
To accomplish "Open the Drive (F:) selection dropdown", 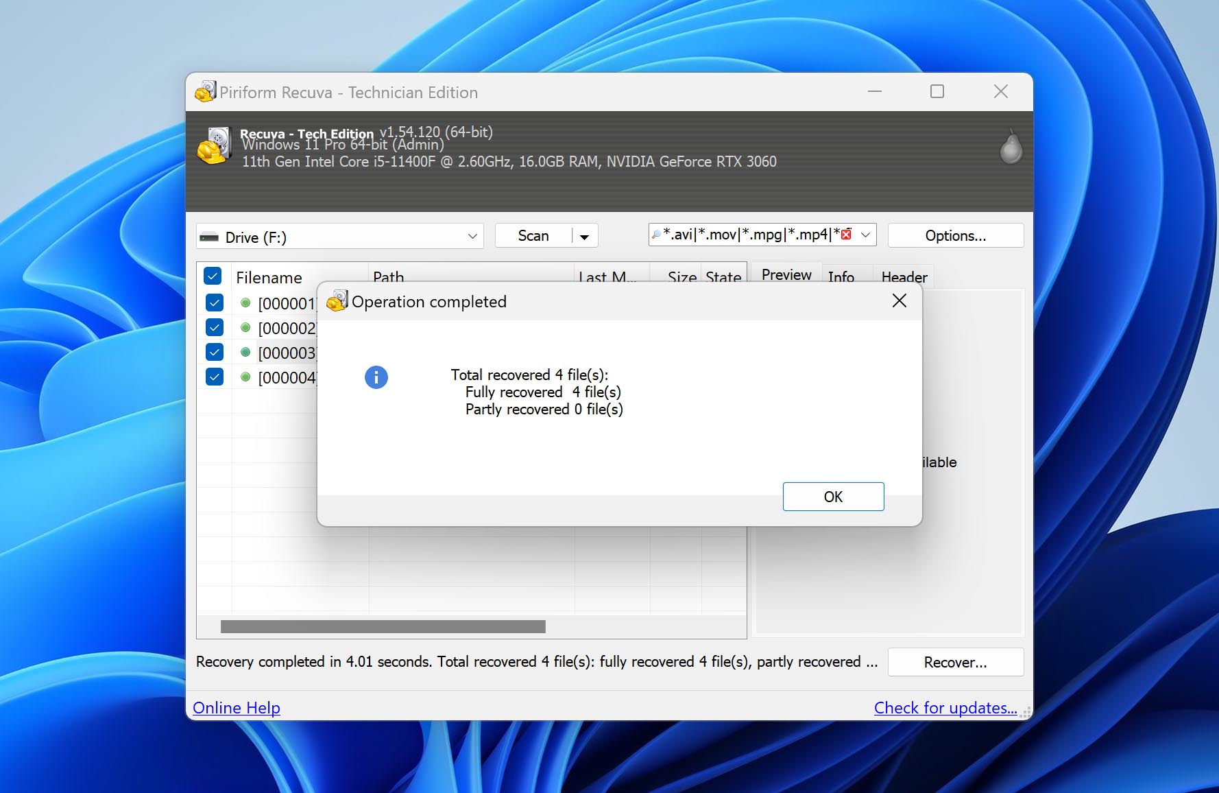I will 472,237.
